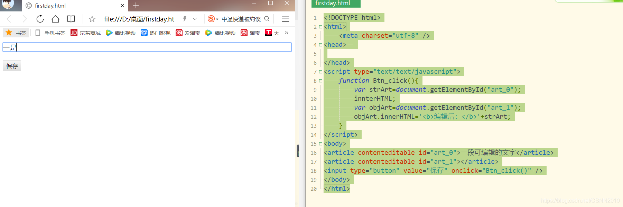
Task: Open the search engine selector arrow
Action: tap(217, 19)
